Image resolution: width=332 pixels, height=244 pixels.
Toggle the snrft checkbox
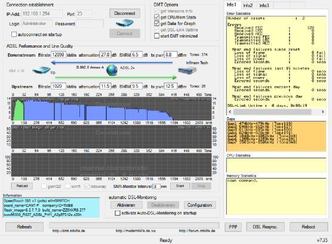click(67, 186)
